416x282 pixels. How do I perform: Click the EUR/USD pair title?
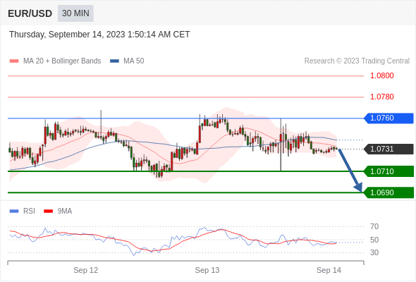30,13
